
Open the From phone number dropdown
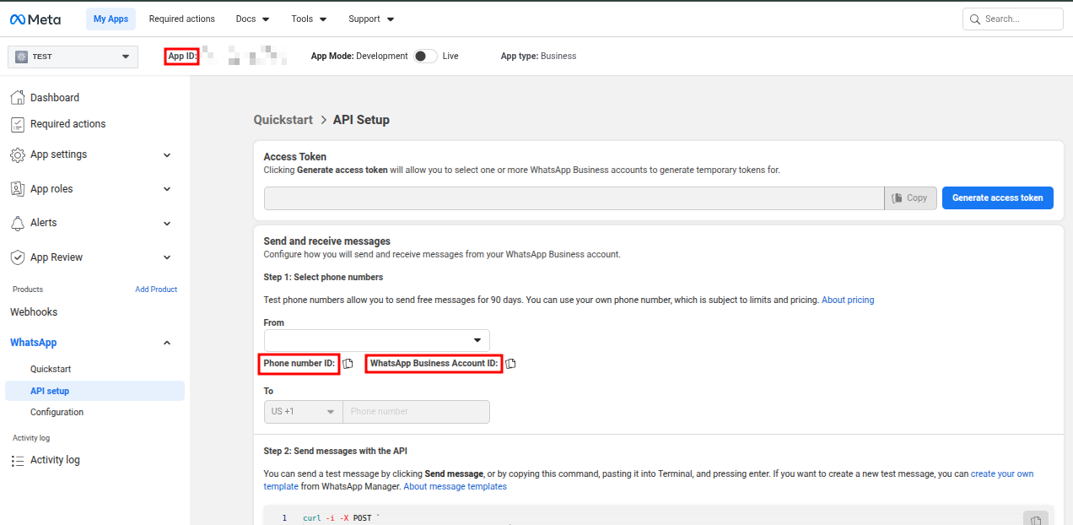tap(376, 340)
